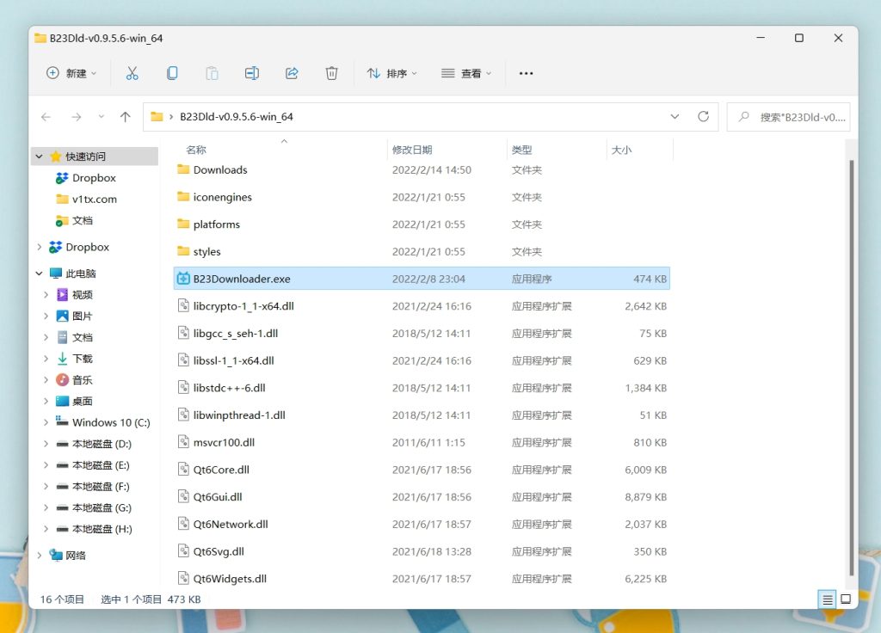Click the search box for this folder
Viewport: 881px width, 633px height.
coord(788,117)
